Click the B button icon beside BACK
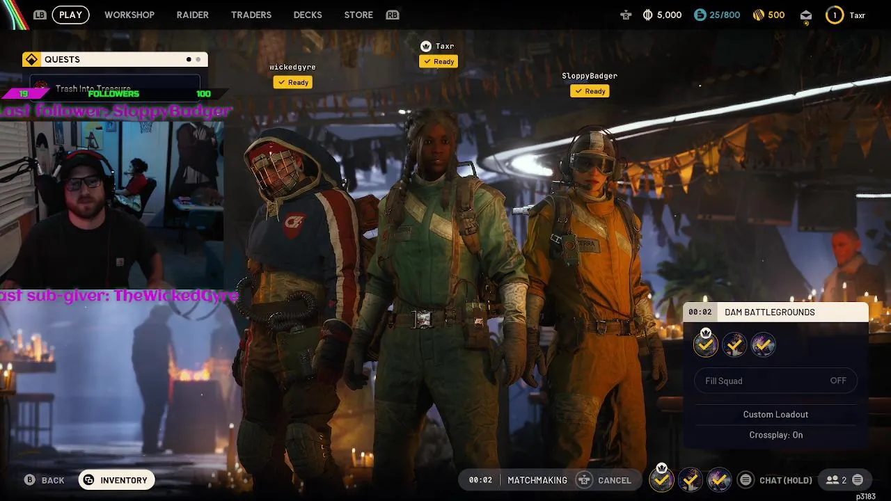Viewport: 891px width, 501px height. point(30,480)
